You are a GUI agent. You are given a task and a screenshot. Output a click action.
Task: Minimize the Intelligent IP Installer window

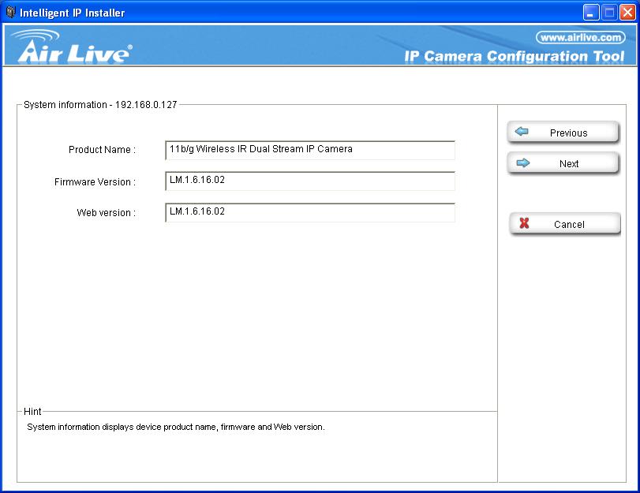pos(591,13)
